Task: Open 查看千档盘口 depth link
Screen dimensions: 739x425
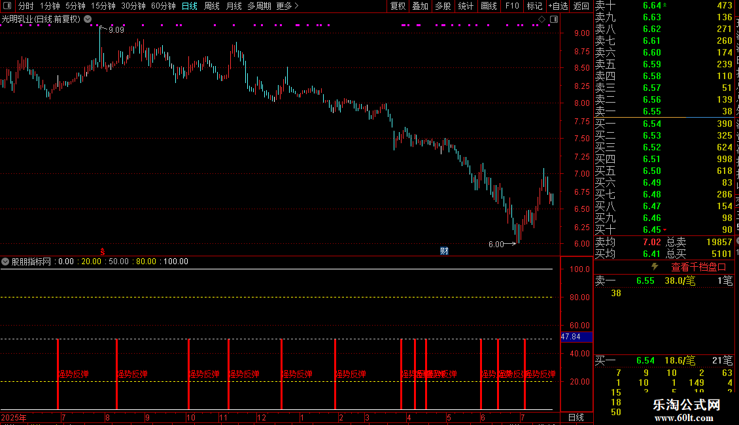Action: click(698, 267)
